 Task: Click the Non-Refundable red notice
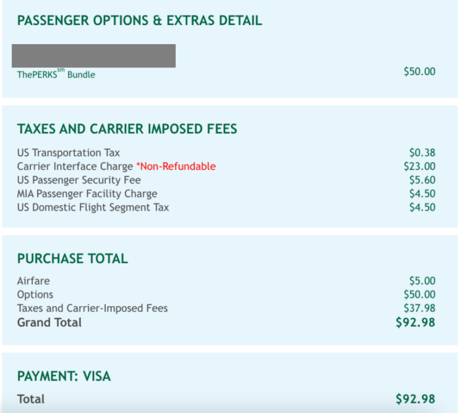pyautogui.click(x=176, y=166)
